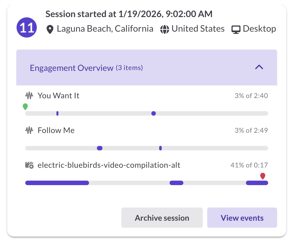Click the waveform icon beside You Want It

pyautogui.click(x=29, y=95)
